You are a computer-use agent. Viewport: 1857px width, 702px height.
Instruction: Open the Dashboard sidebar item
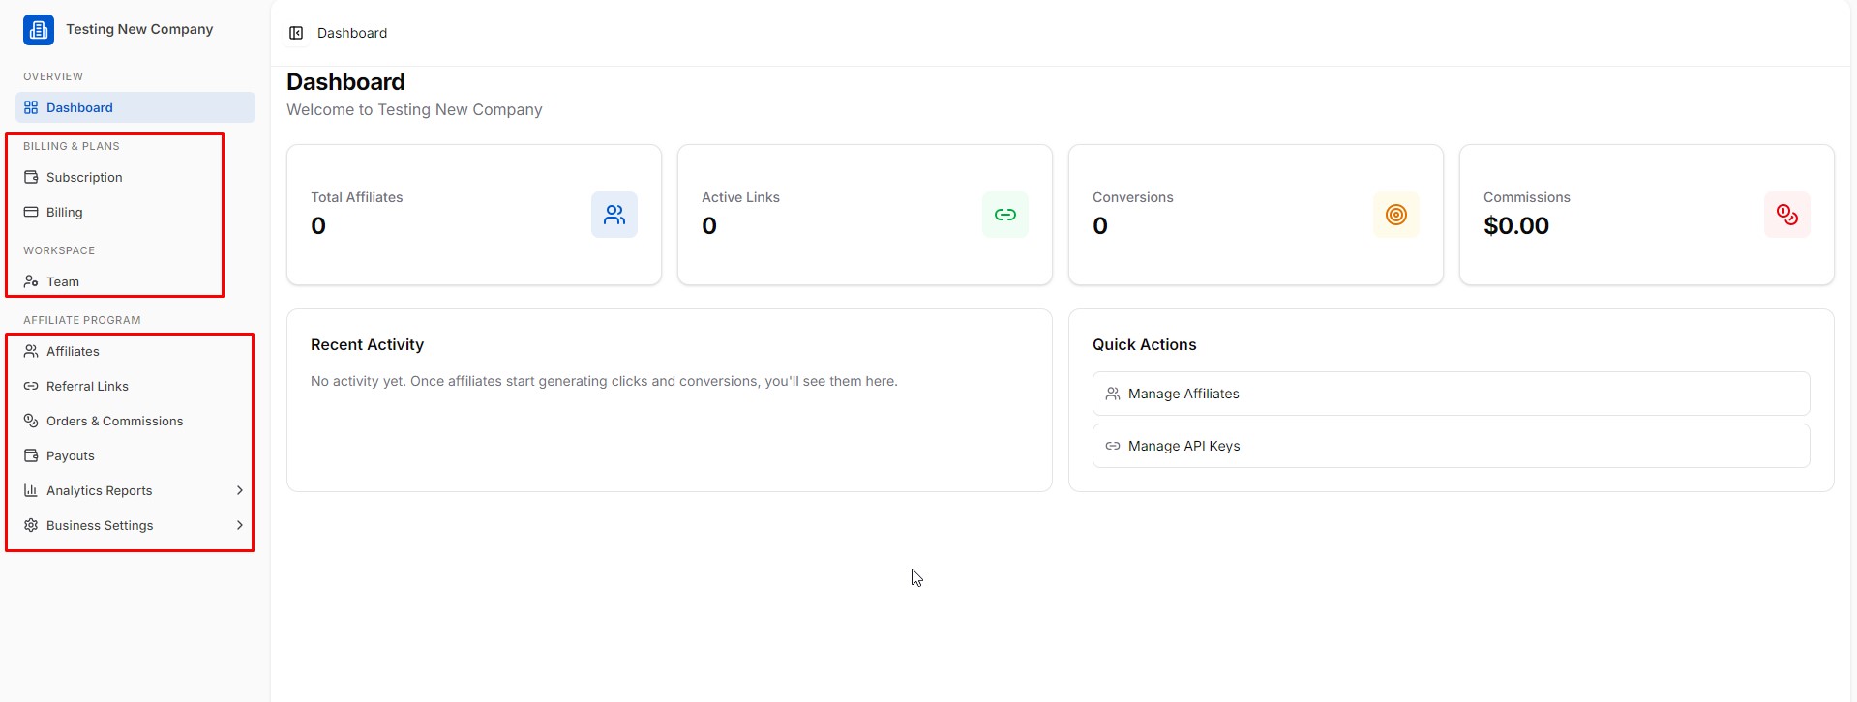coord(135,107)
